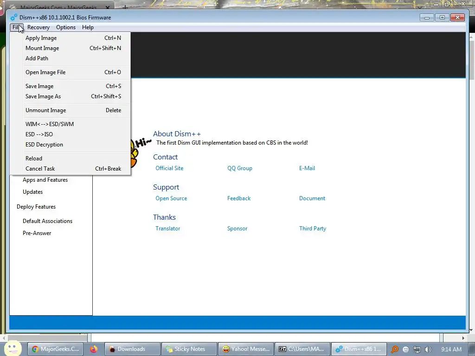Click the Translator thanks link

[x=167, y=229]
